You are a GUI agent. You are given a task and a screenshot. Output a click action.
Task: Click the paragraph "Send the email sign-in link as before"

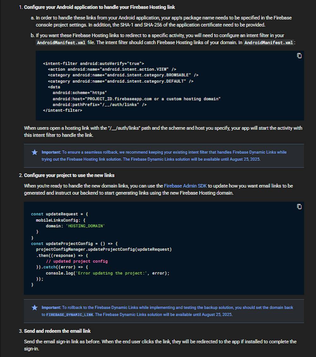tap(160, 345)
